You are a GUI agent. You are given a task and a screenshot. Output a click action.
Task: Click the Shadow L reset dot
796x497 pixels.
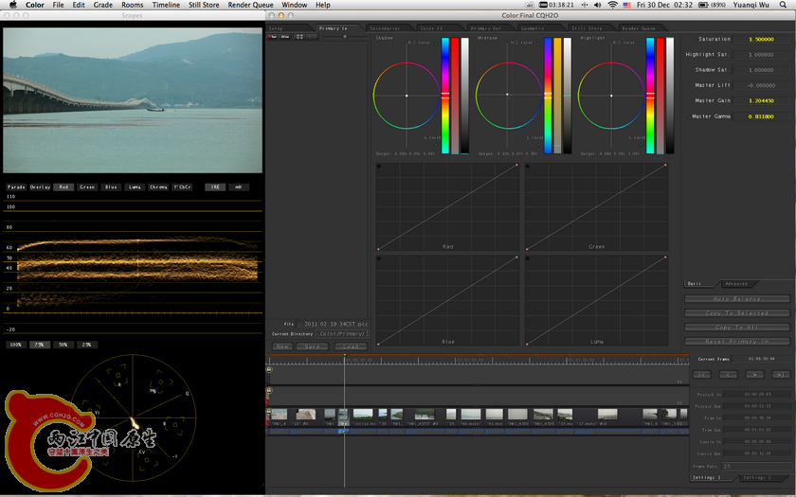tap(436, 144)
